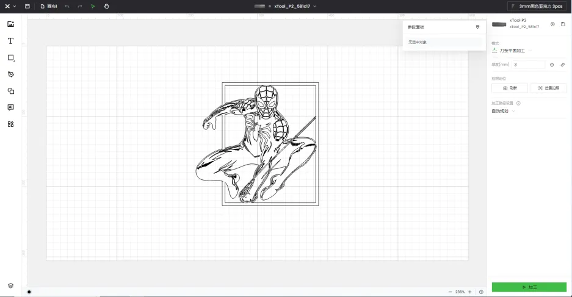The image size is (572, 297).
Task: Expand the 刀条平面加工 mode dropdown
Action: click(512, 51)
